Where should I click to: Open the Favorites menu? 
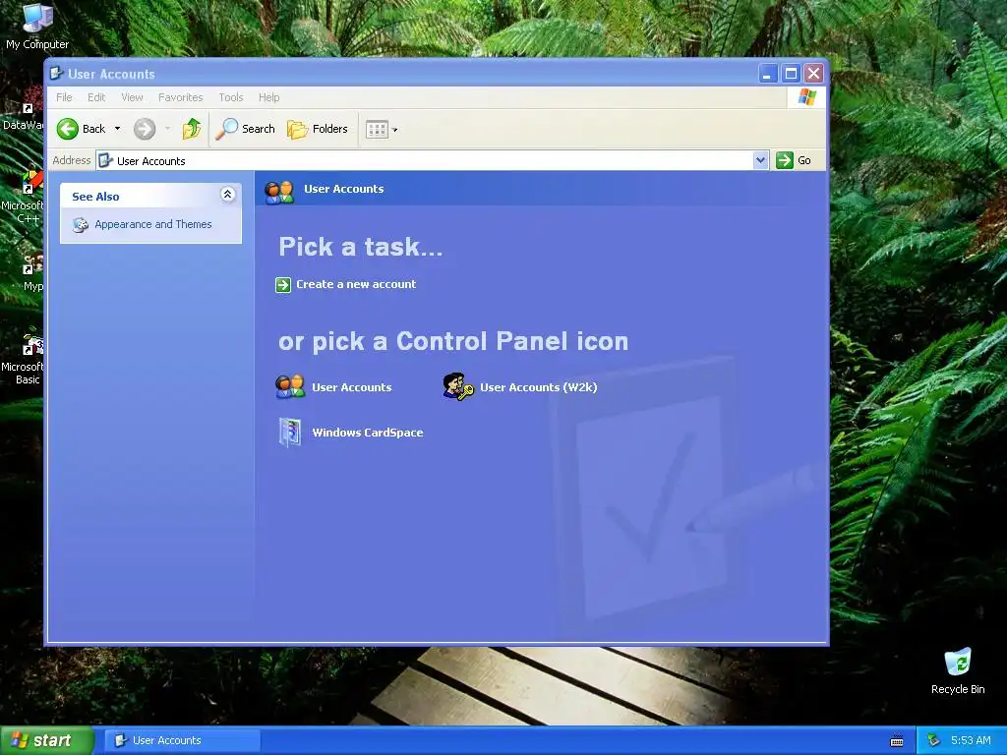181,97
